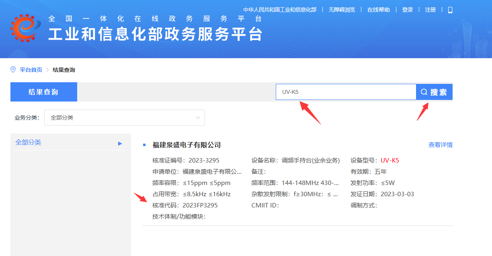Screen dimensions: 492x256
Task: Click 杂散发射限制 f≥30MHz text
Action: [295, 194]
